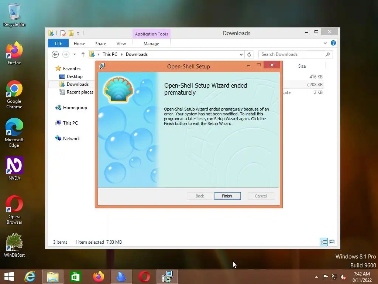
Task: Select the file sized 7,208 KB
Action: [x=315, y=85]
